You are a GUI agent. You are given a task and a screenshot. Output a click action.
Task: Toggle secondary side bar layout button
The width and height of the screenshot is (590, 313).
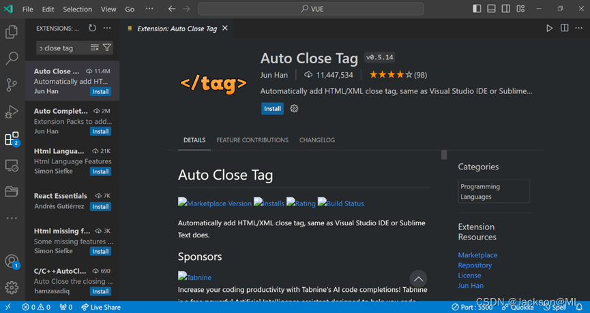506,9
